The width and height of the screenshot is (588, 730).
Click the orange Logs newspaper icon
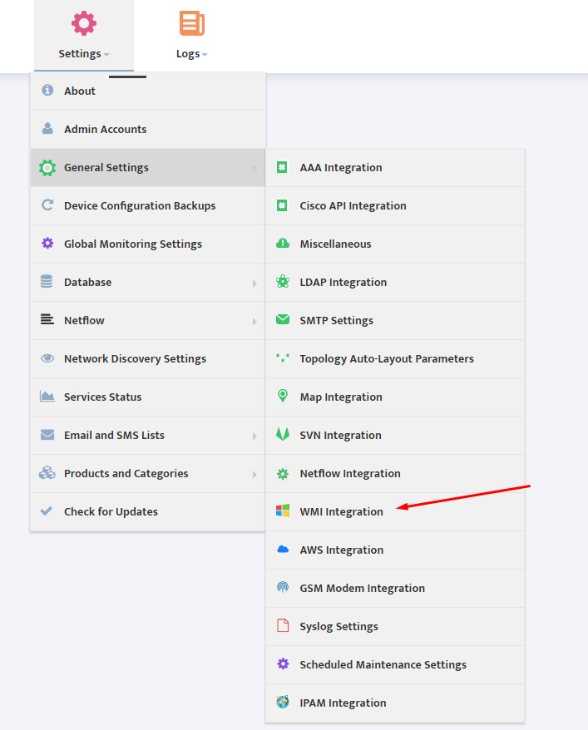(x=192, y=23)
